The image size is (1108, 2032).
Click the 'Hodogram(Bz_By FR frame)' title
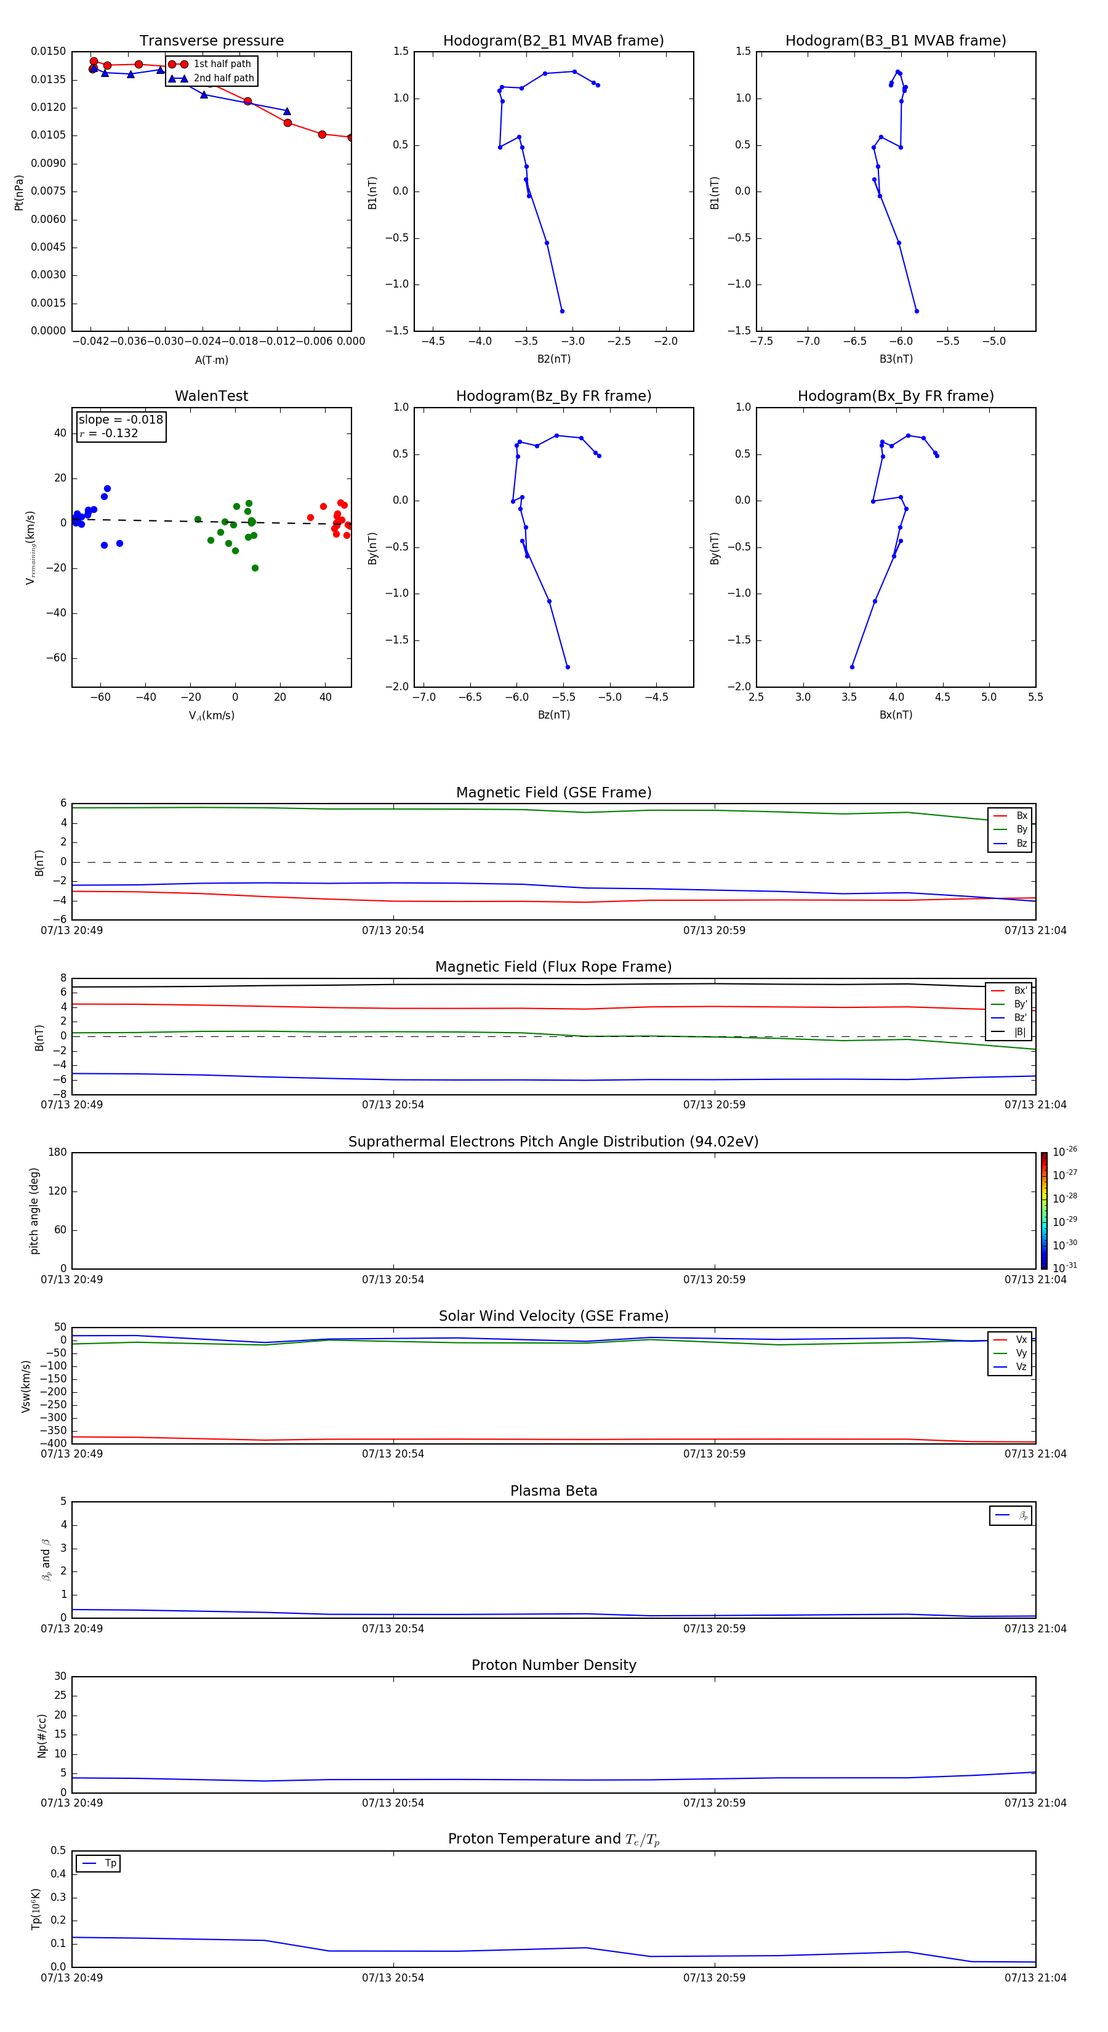click(x=553, y=396)
